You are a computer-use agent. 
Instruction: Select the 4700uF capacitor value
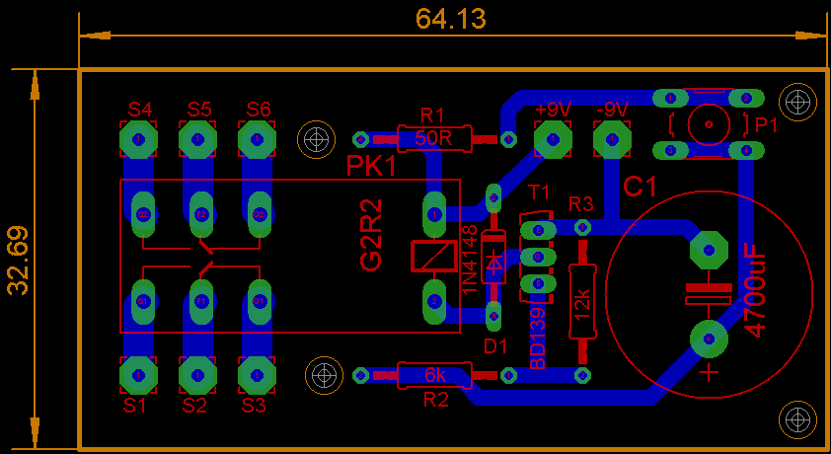point(756,290)
